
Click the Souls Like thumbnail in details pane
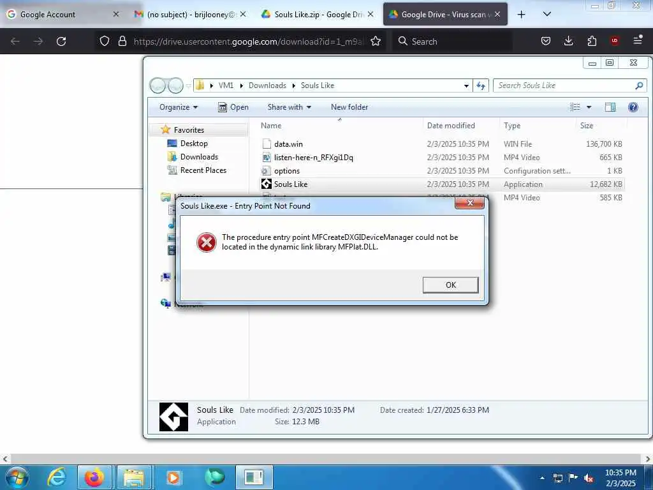pos(173,417)
